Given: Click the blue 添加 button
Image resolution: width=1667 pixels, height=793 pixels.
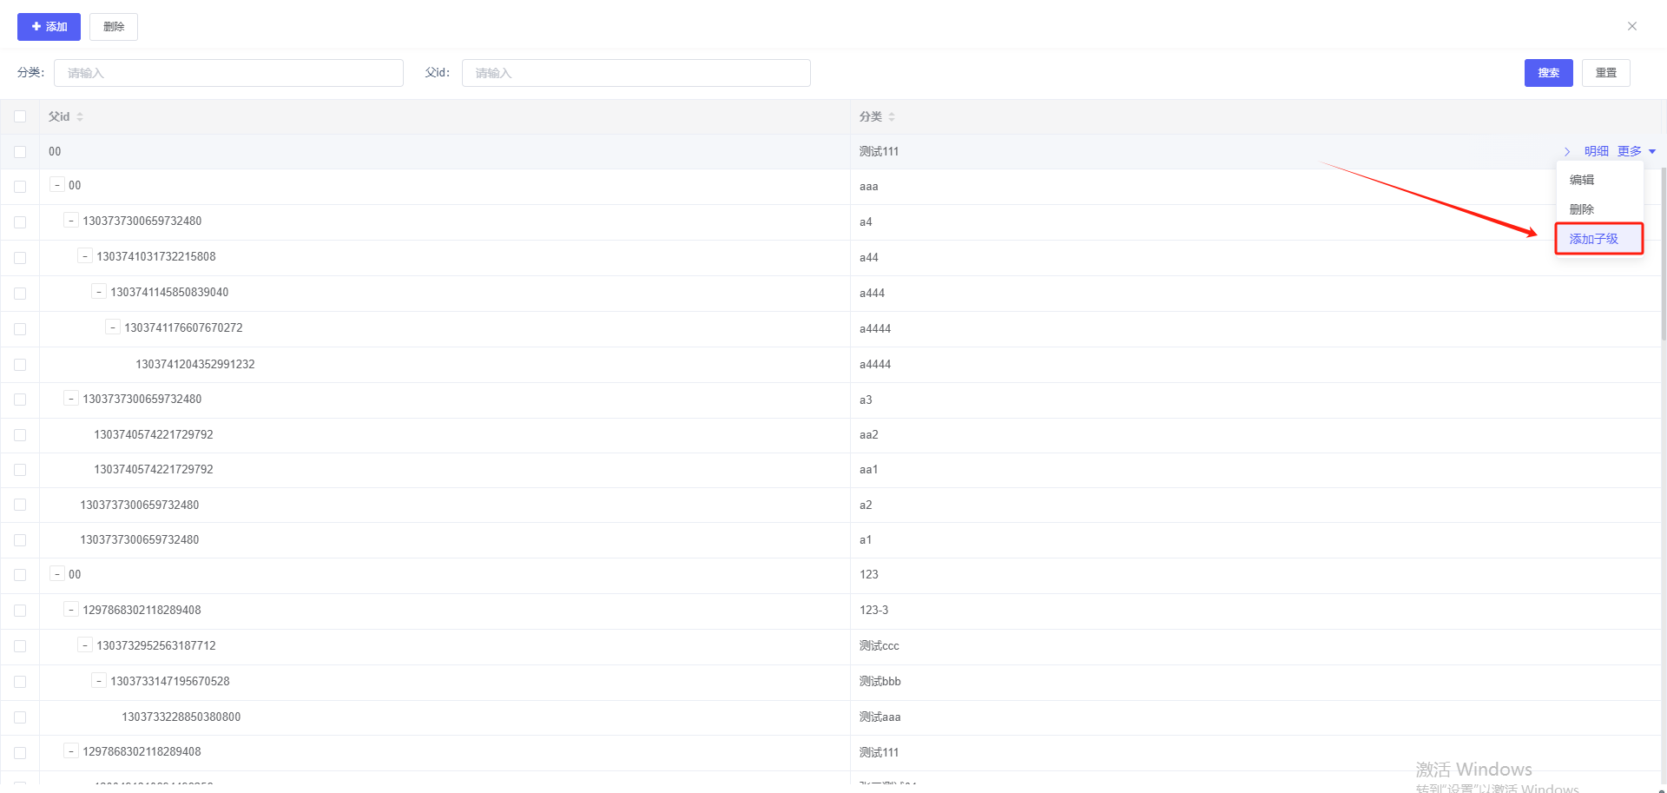Looking at the screenshot, I should 49,27.
